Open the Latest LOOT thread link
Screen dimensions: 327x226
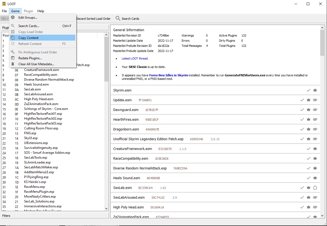point(135,58)
